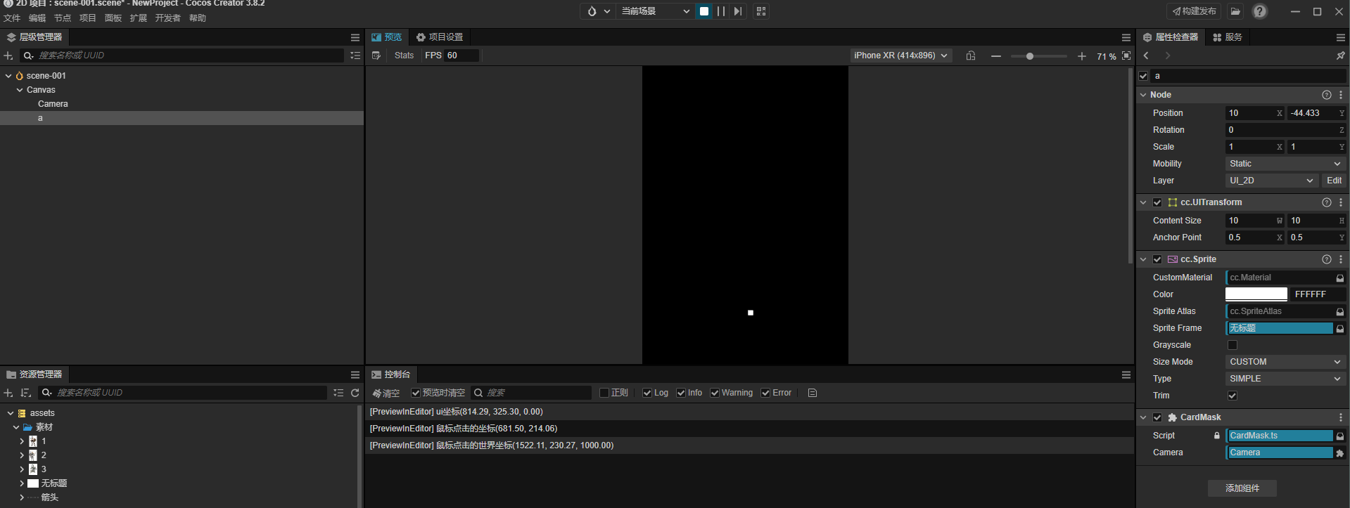Image resolution: width=1350 pixels, height=508 pixels.
Task: Open the Type SIMPLE dropdown
Action: (1285, 379)
